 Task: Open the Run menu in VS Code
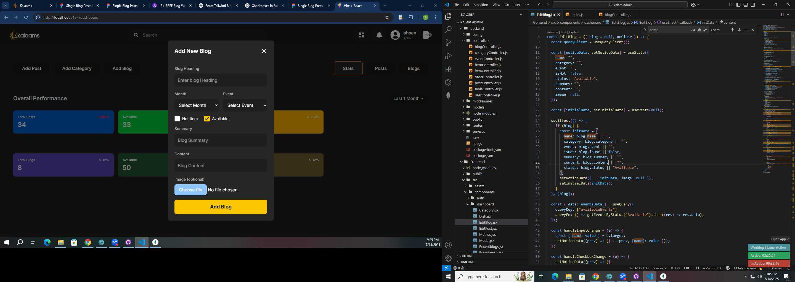[x=516, y=5]
